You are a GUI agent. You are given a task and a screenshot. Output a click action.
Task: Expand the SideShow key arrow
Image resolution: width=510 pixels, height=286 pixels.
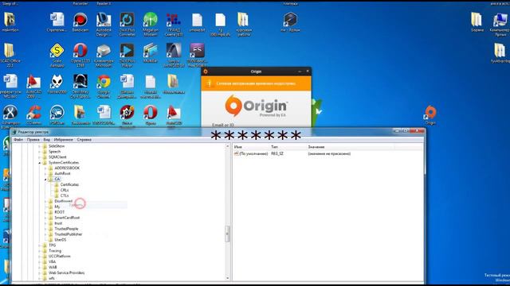pos(40,146)
